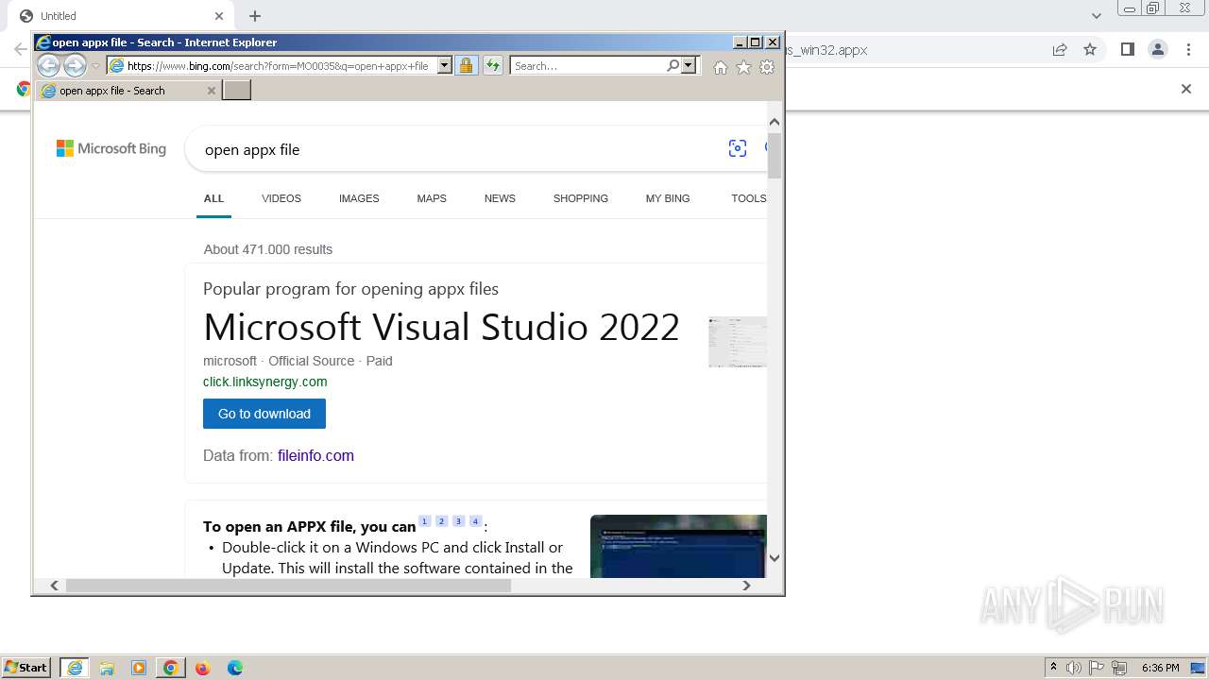Open IE Favorites star icon

click(x=744, y=67)
